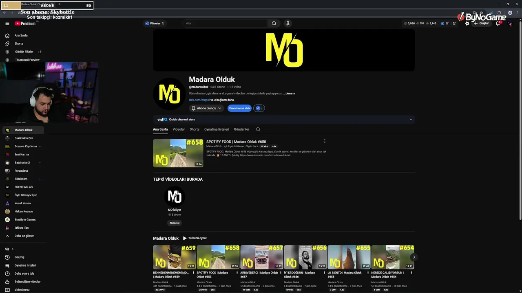Image resolution: width=522 pixels, height=293 pixels.
Task: Search within channel using magnifier
Action: click(x=258, y=129)
